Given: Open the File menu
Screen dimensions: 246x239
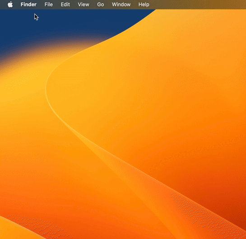Looking at the screenshot, I should (x=49, y=5).
